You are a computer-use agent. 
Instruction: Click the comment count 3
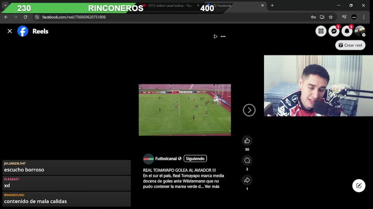[x=247, y=169]
